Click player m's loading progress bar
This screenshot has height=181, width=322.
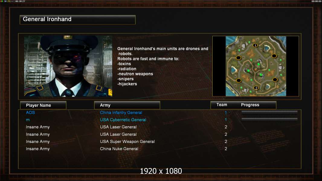point(269,119)
